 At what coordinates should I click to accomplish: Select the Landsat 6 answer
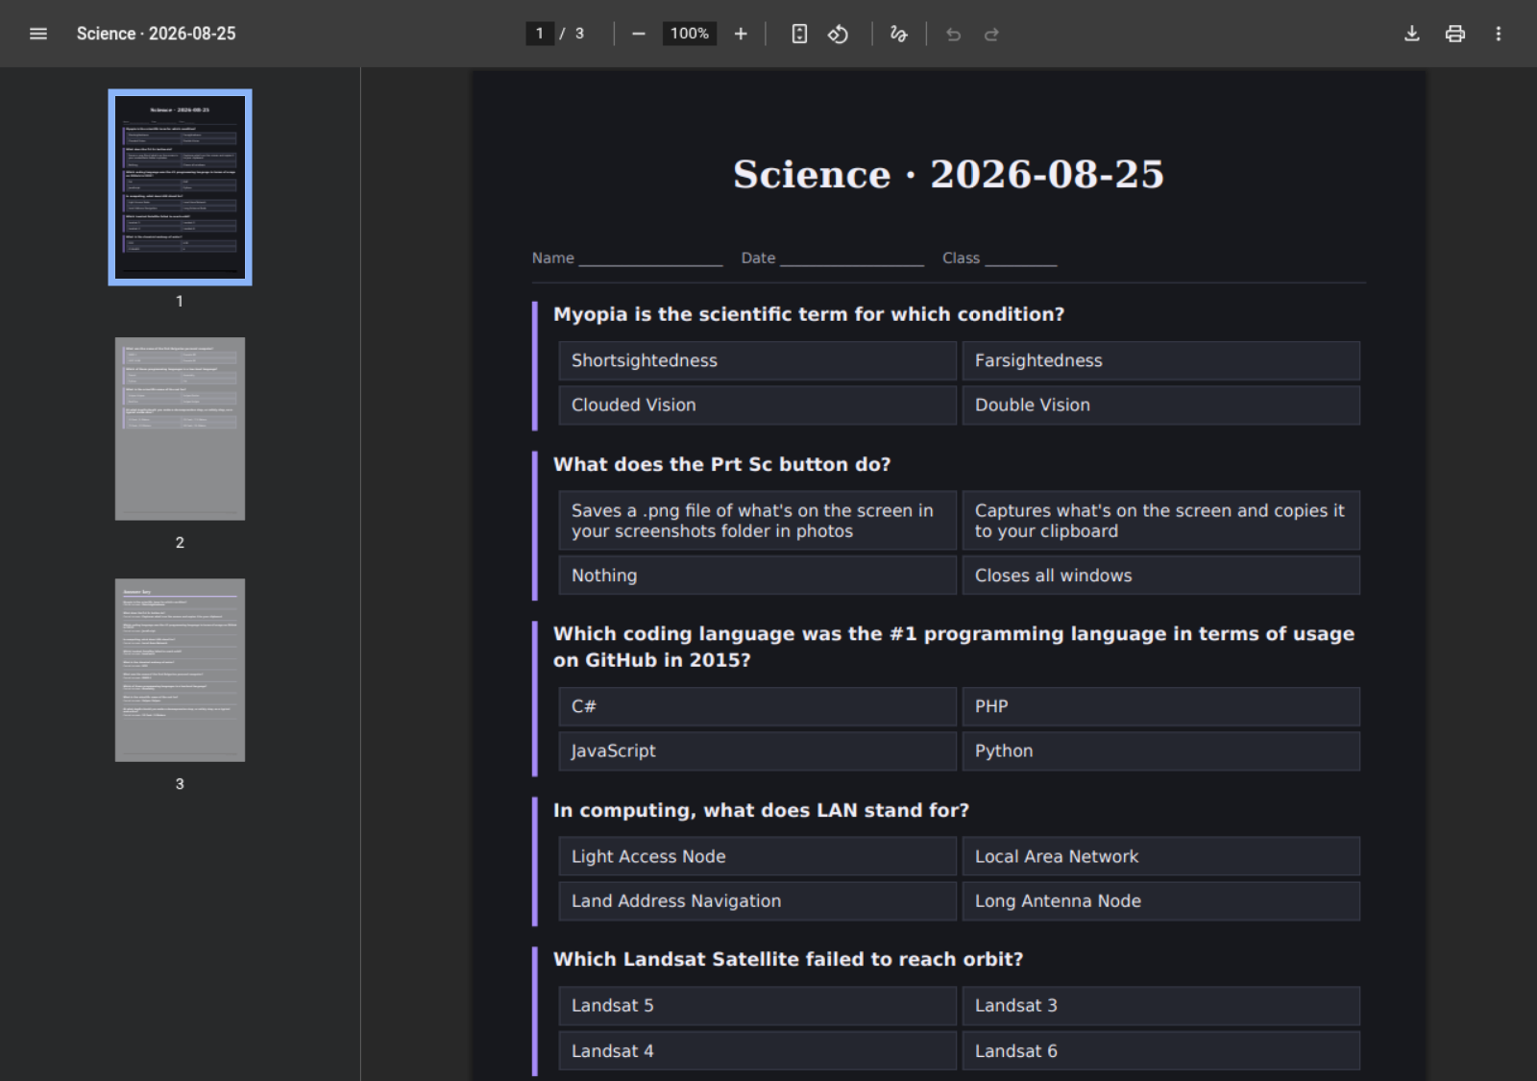[x=1161, y=1050]
